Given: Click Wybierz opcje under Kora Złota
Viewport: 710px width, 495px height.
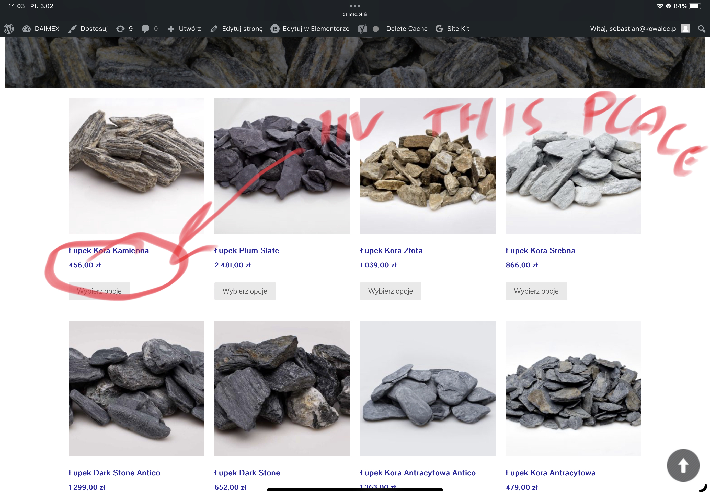Looking at the screenshot, I should coord(391,291).
